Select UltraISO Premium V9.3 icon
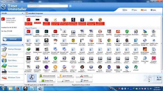163x91 pixels. coord(64,69)
